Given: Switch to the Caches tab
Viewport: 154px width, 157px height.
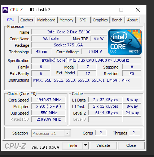Looking at the screenshot, I should pos(27,20).
